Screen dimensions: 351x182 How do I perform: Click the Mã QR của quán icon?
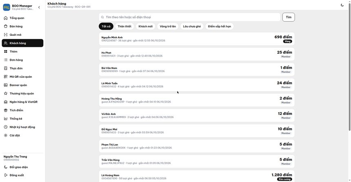pos(6,77)
